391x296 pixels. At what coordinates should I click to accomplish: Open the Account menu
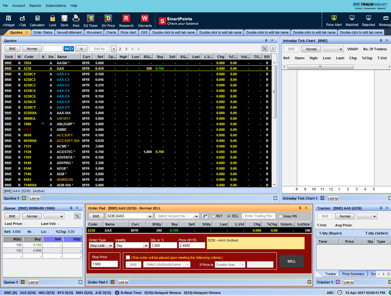pos(19,5)
